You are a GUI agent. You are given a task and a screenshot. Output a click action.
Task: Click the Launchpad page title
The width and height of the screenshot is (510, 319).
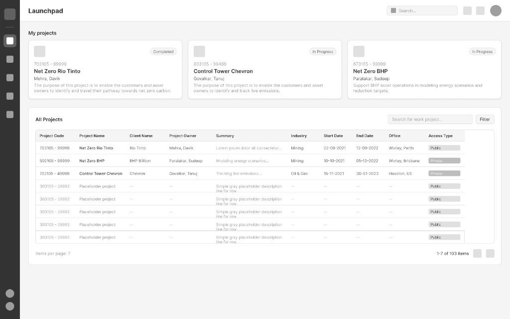pos(45,11)
